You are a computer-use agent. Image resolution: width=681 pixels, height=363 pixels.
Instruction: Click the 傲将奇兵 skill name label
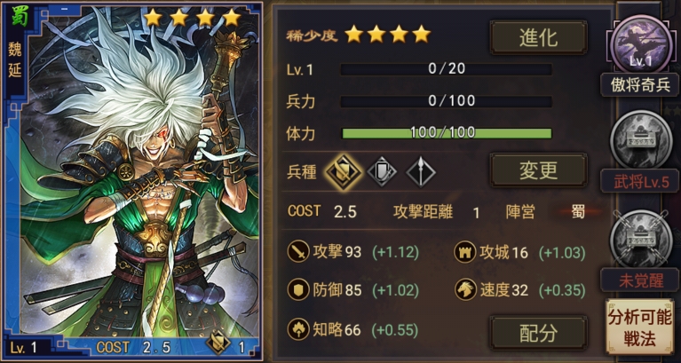639,85
